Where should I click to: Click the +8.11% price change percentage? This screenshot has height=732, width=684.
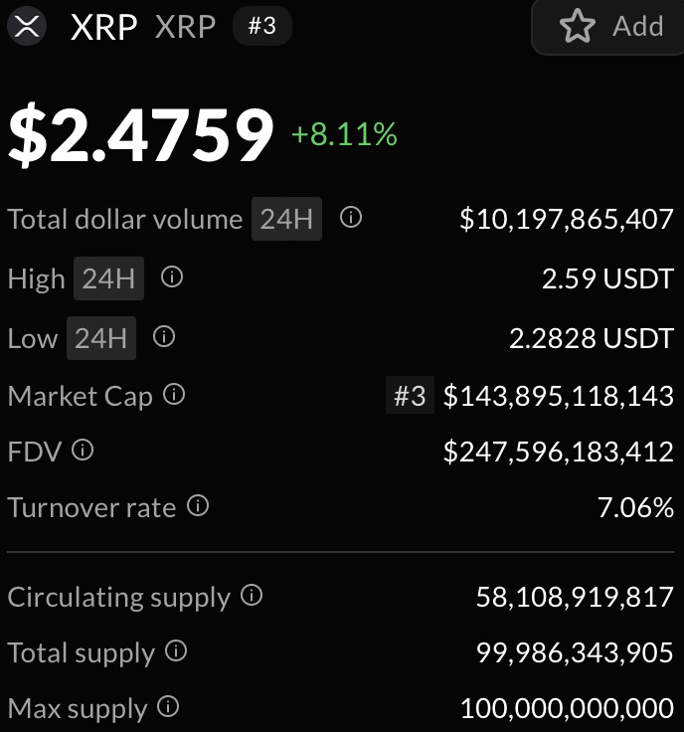[x=344, y=134]
